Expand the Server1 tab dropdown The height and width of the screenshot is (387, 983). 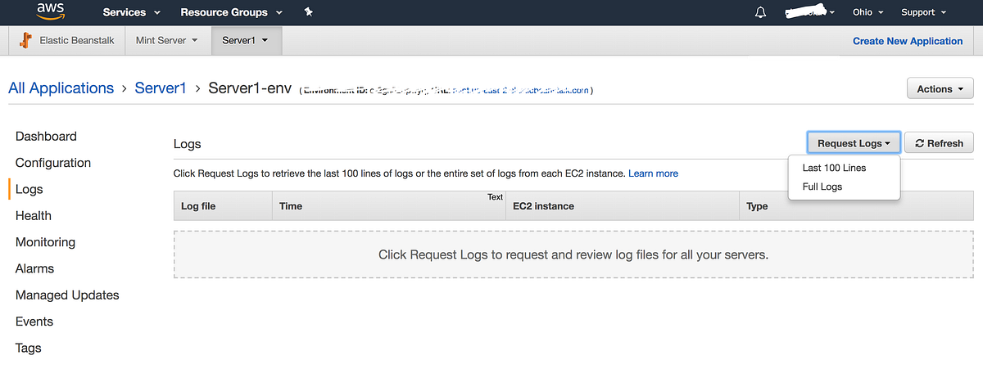pyautogui.click(x=246, y=40)
